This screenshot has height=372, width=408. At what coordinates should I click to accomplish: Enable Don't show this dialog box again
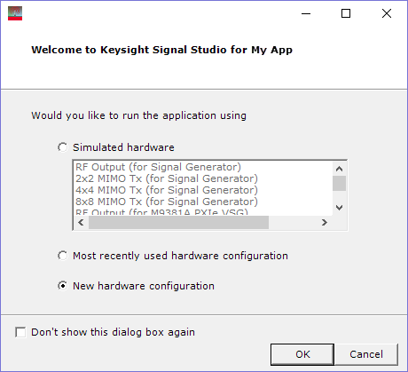20,332
